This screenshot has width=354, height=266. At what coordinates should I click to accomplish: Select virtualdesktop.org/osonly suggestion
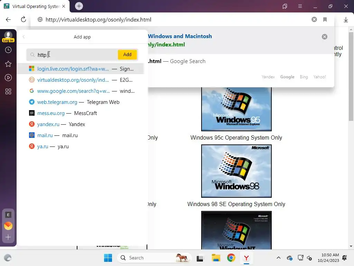(x=80, y=80)
